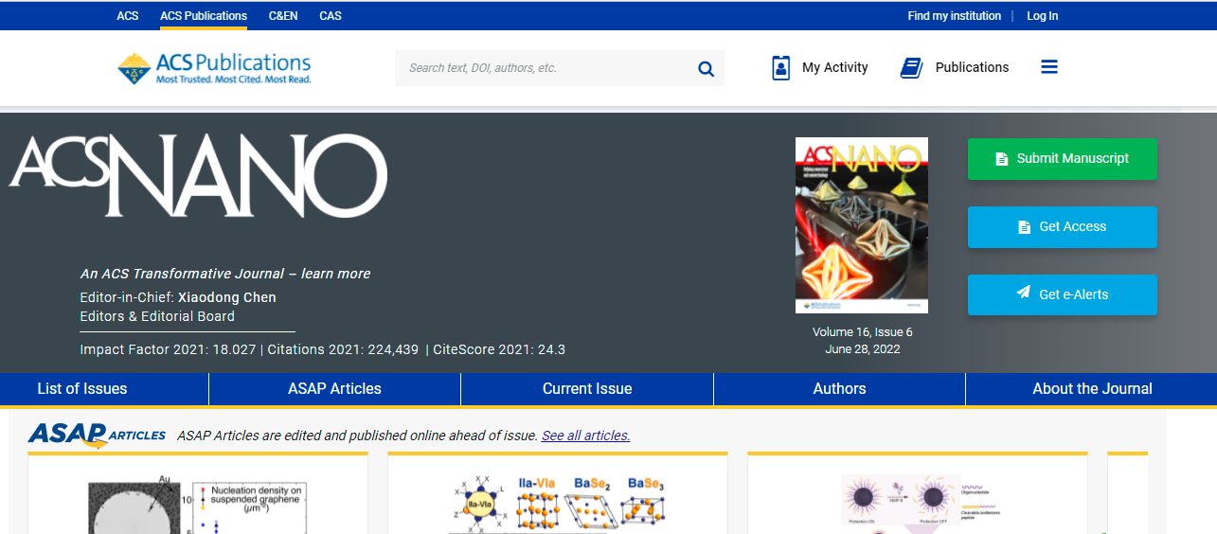Go to the Current Issue tab
This screenshot has height=534, width=1217.
pos(587,389)
